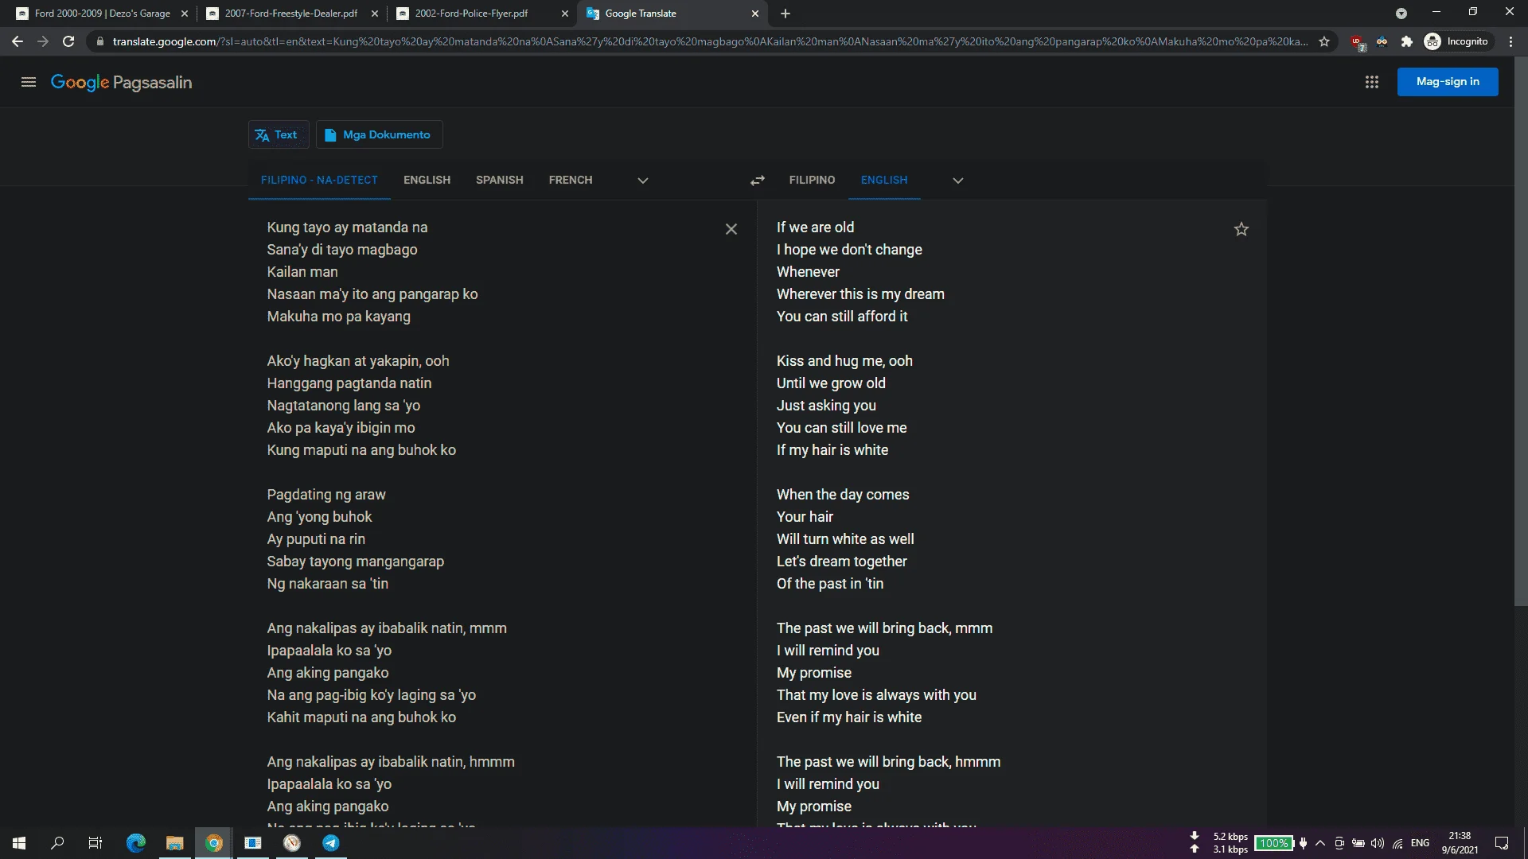Screen dimensions: 1528x859
Task: Open Windows search from taskbar
Action: (57, 843)
